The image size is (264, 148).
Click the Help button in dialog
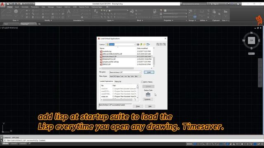point(150,106)
